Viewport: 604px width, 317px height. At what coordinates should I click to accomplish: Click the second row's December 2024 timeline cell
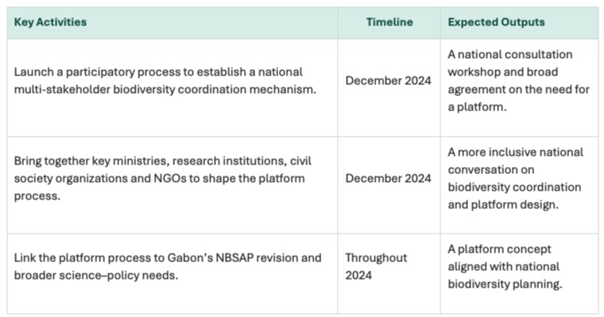pos(389,185)
